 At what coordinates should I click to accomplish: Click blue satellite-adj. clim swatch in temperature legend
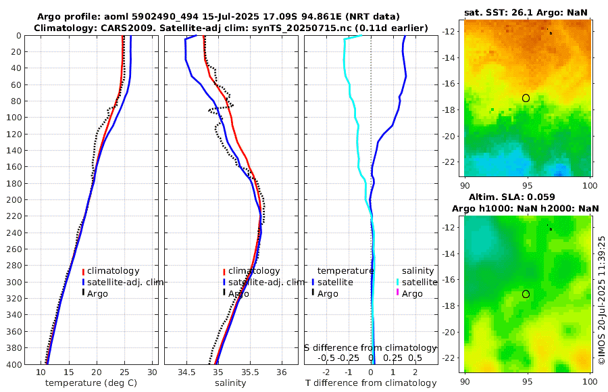click(x=83, y=282)
